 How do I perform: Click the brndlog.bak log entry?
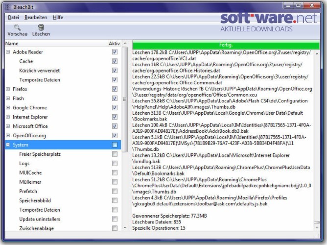(211, 158)
